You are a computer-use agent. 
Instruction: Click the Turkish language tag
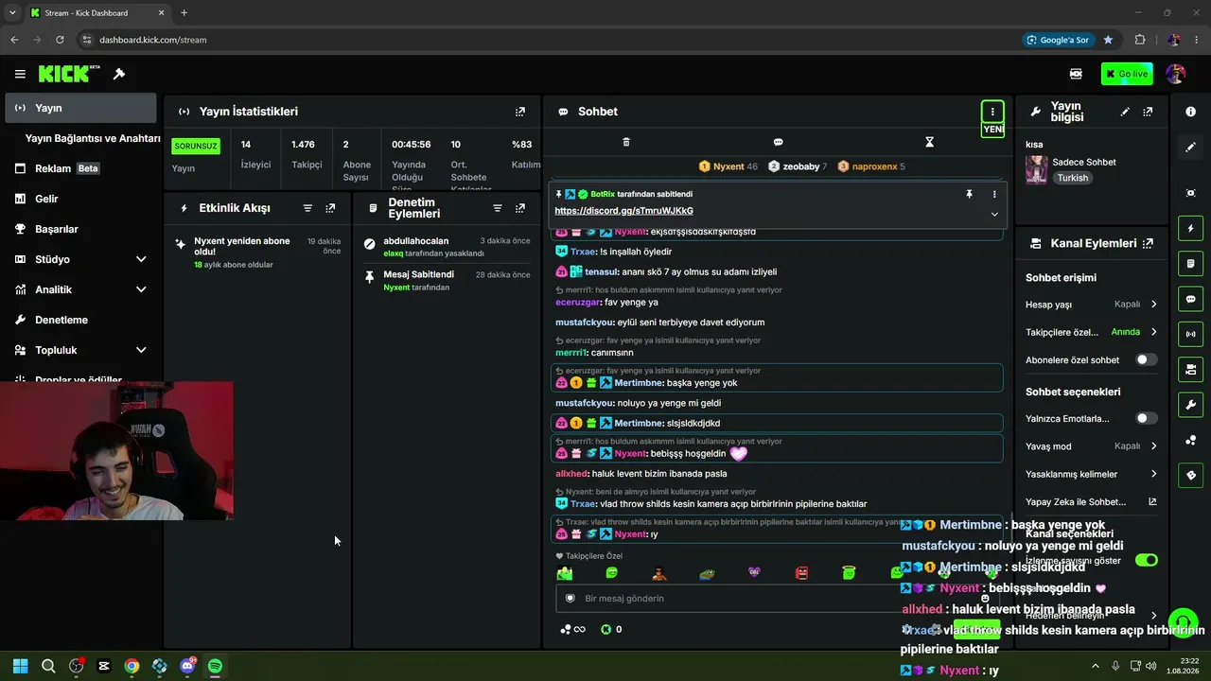coord(1073,178)
